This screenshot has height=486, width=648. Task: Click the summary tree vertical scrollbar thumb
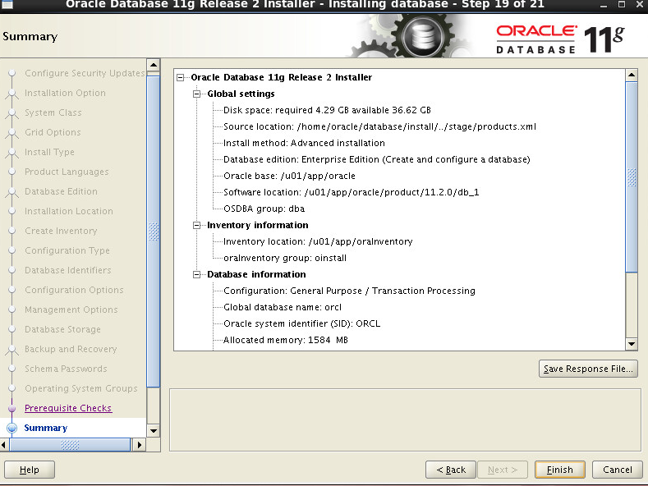pyautogui.click(x=632, y=177)
